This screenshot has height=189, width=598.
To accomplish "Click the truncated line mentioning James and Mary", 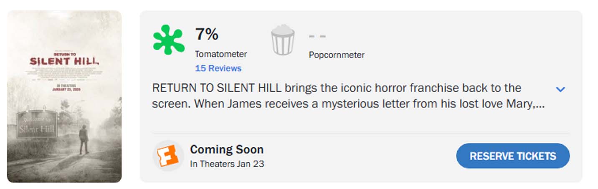I will 347,104.
